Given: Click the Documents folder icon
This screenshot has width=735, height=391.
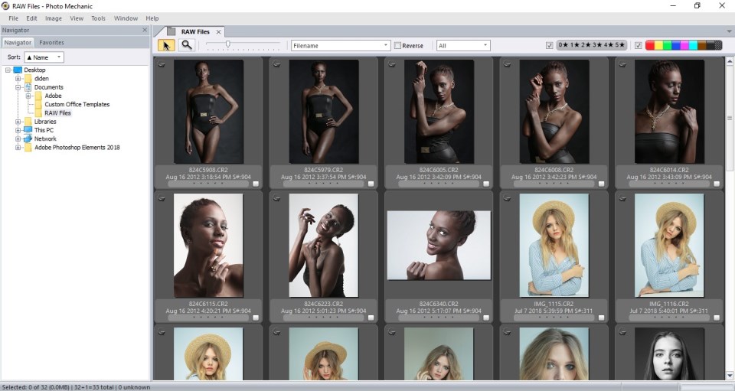Looking at the screenshot, I should [28, 87].
